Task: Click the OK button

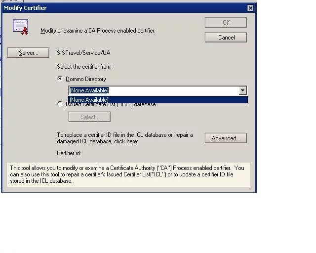Action: tap(226, 23)
